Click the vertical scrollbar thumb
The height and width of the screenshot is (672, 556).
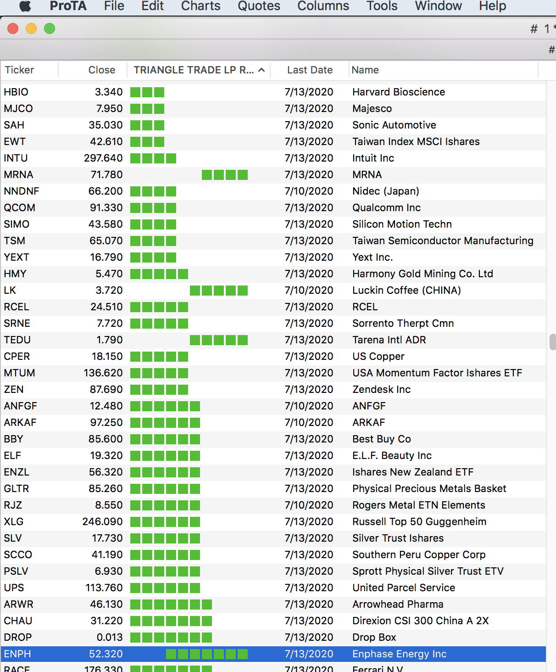(x=552, y=342)
